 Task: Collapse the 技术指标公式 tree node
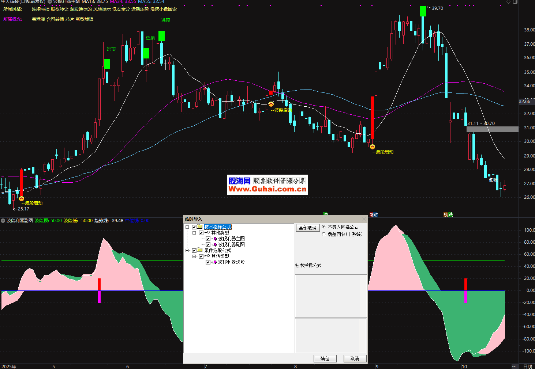[x=187, y=227]
